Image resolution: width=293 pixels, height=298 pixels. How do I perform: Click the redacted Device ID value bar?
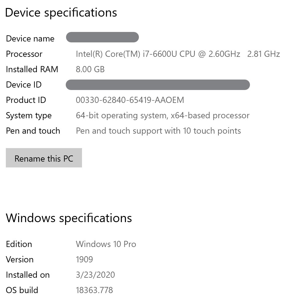coord(158,85)
